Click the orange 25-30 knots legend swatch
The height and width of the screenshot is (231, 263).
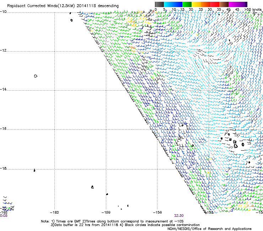[205, 4]
